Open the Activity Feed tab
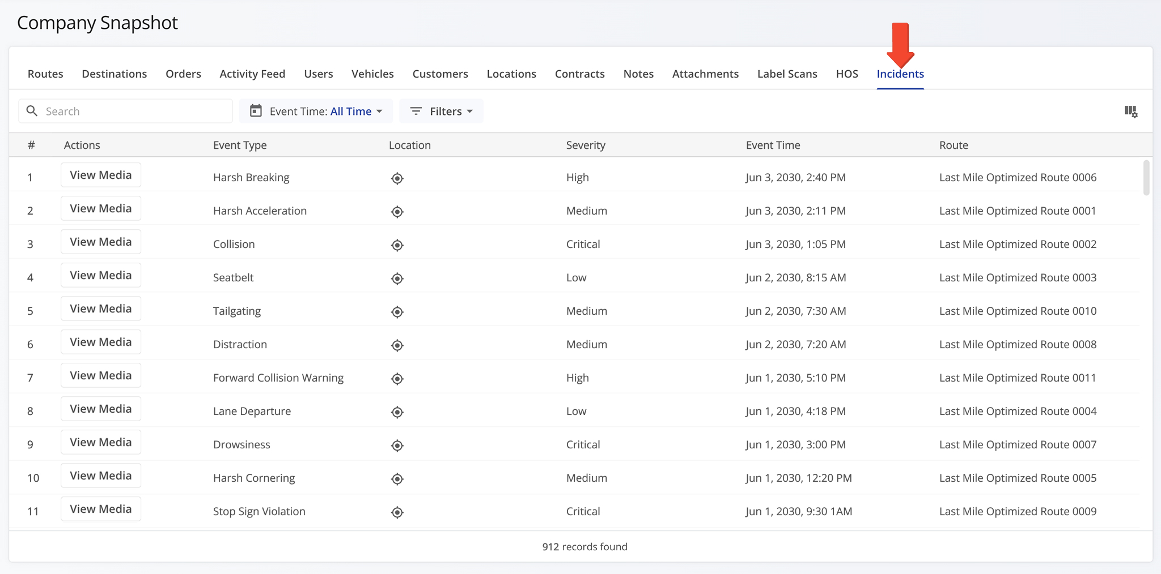1161x574 pixels. tap(252, 74)
